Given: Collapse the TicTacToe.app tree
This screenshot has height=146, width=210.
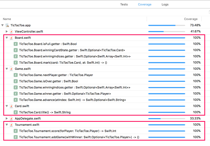Looking at the screenshot, I should 3,25.
